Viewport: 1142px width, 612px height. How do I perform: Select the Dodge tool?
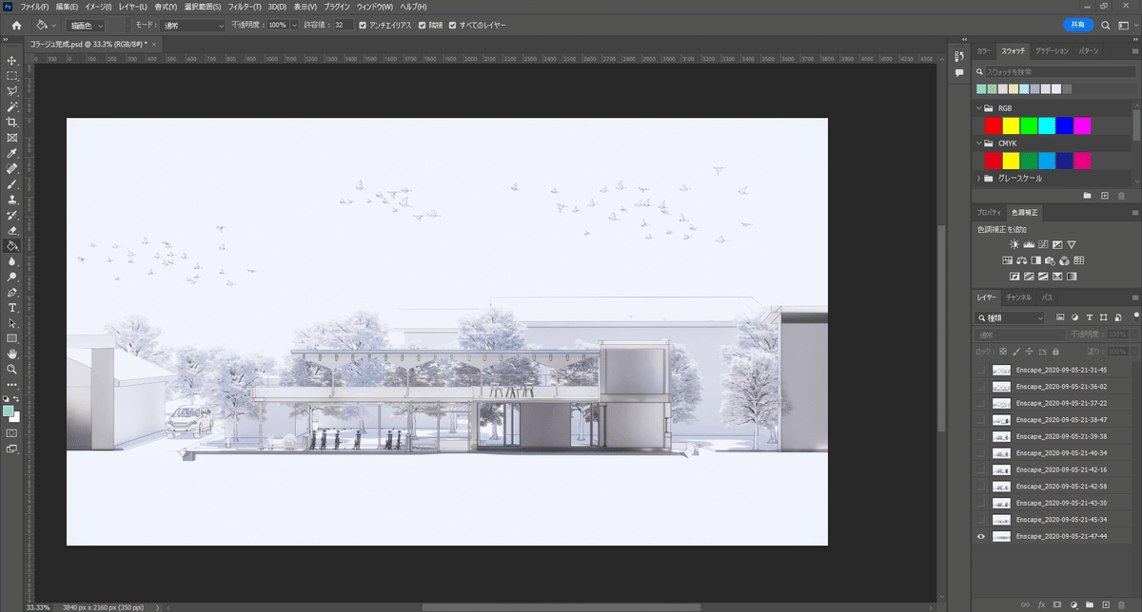(12, 277)
